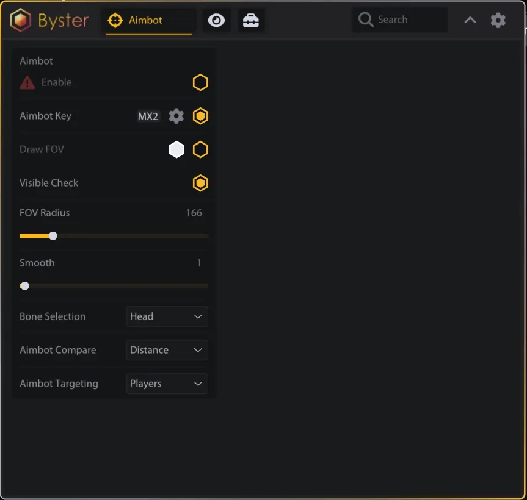Screen dimensions: 527x500
Task: Click the crosshair icon on the Aimbot tab
Action: [x=117, y=19]
